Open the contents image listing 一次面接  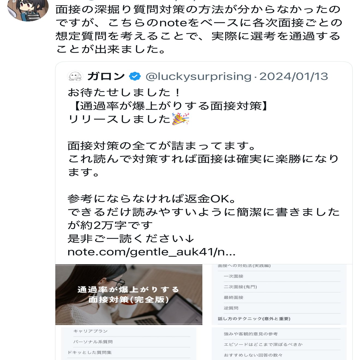click(279, 295)
